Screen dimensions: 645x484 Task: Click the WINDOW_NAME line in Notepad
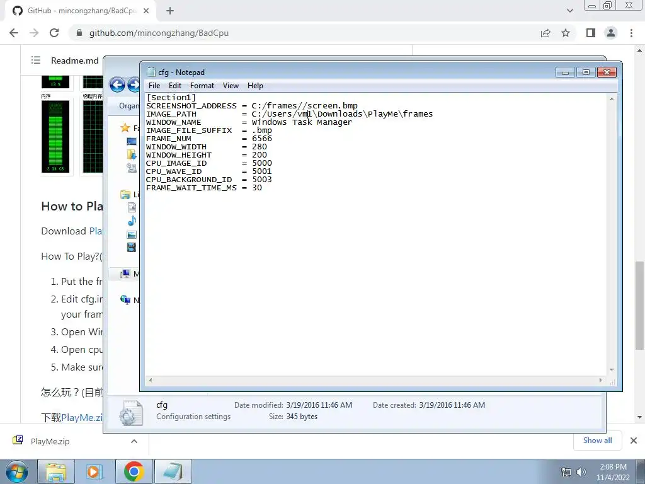tap(249, 122)
